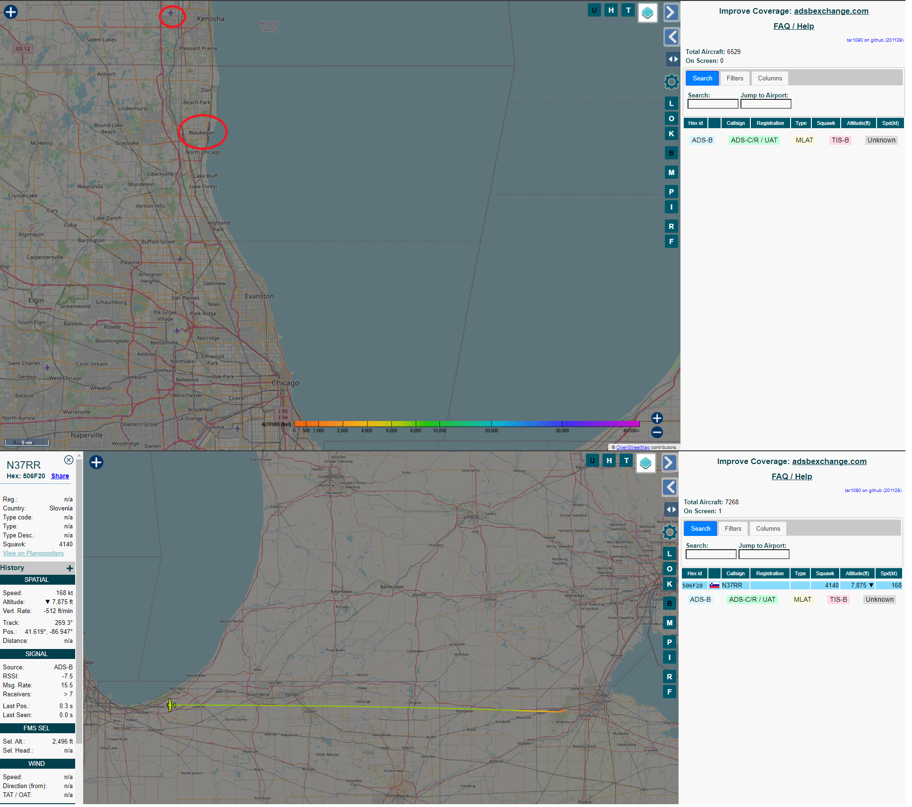Toggle K button in top map sidebar
This screenshot has width=912, height=807.
tap(671, 134)
